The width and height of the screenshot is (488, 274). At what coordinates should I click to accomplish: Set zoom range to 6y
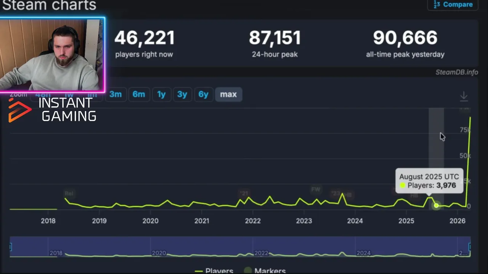click(x=203, y=94)
